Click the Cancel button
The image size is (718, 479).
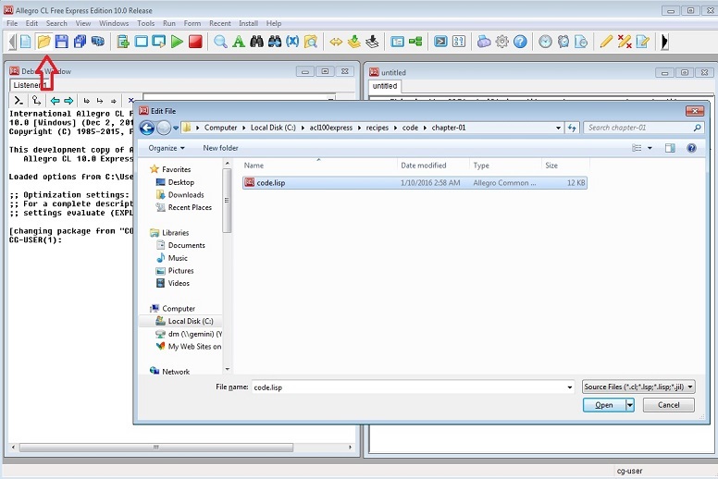668,405
